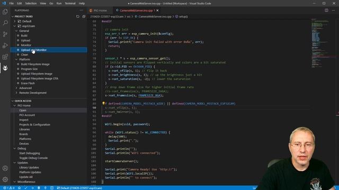Open the Manage gear in activity bar

(5, 179)
